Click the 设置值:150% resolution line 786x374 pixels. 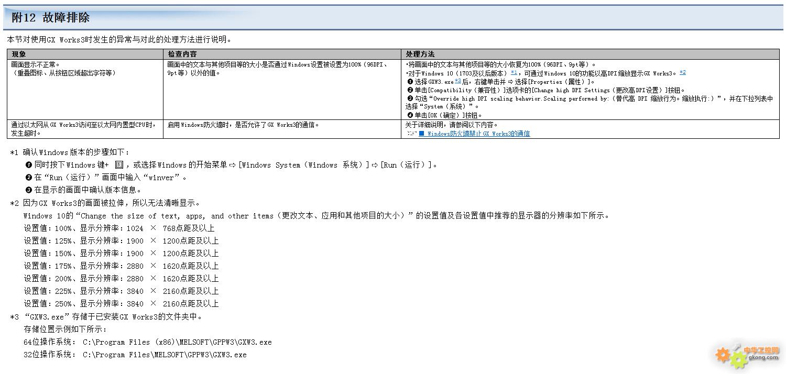[121, 254]
